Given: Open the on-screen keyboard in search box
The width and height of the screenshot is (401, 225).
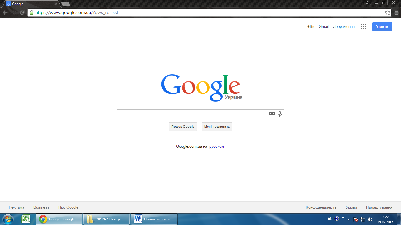Looking at the screenshot, I should 272,114.
